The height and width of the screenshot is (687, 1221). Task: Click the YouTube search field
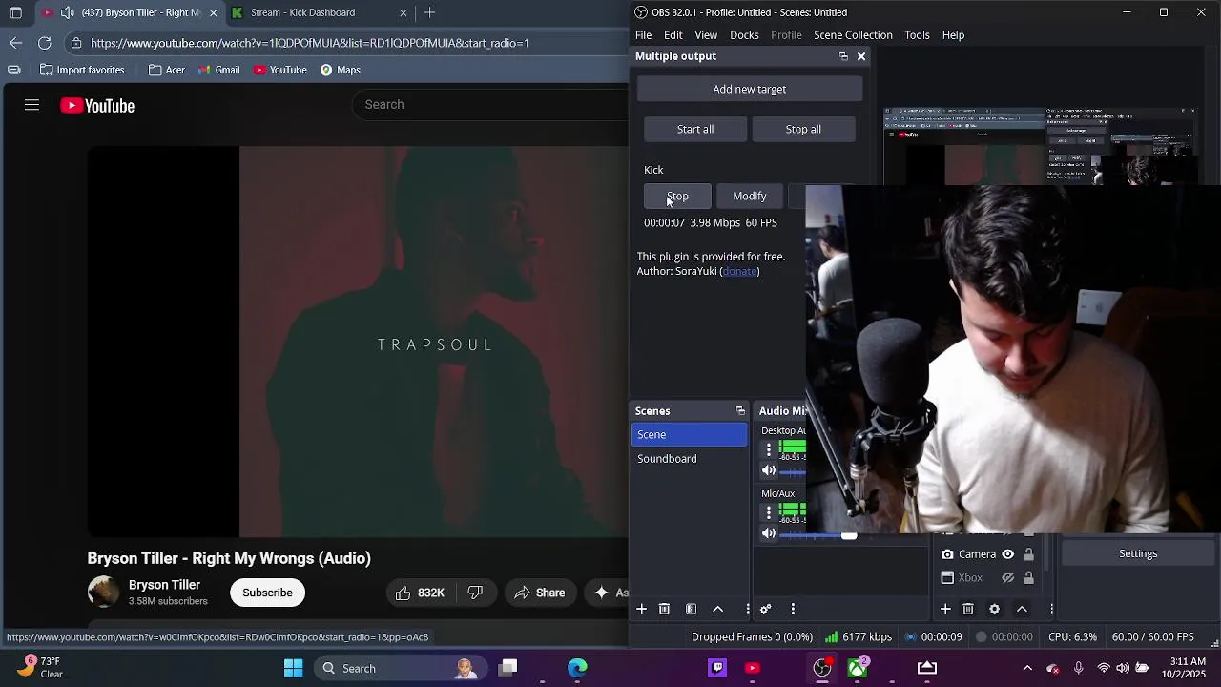tap(491, 104)
